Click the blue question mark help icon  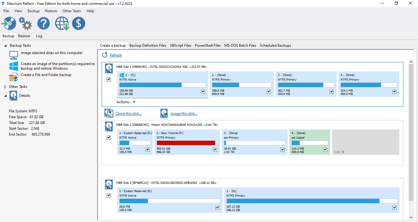(43, 24)
